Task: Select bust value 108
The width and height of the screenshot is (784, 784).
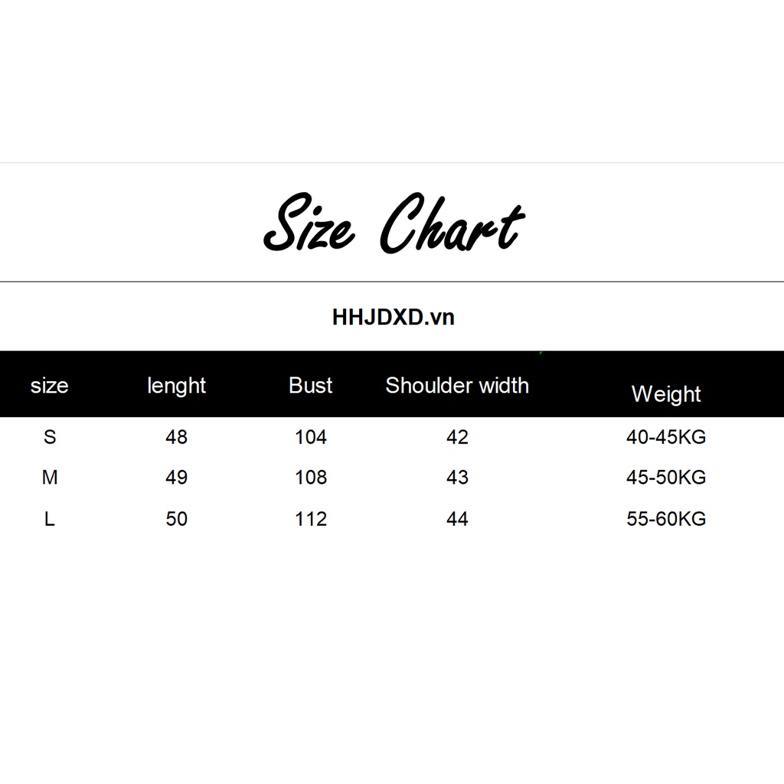Action: [310, 478]
